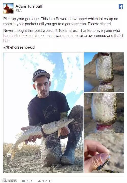
Task: Open the Adam Turnbull name link
Action: [29, 6]
